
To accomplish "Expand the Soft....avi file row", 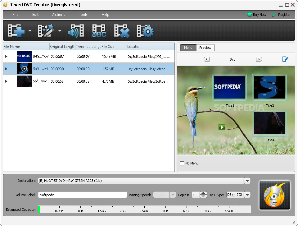I will coord(6,69).
